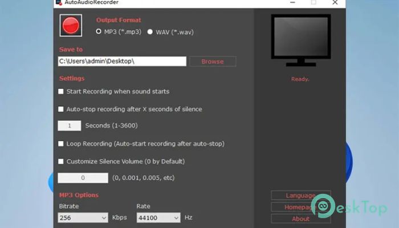Open the Language button
The image size is (399, 228).
(x=301, y=196)
